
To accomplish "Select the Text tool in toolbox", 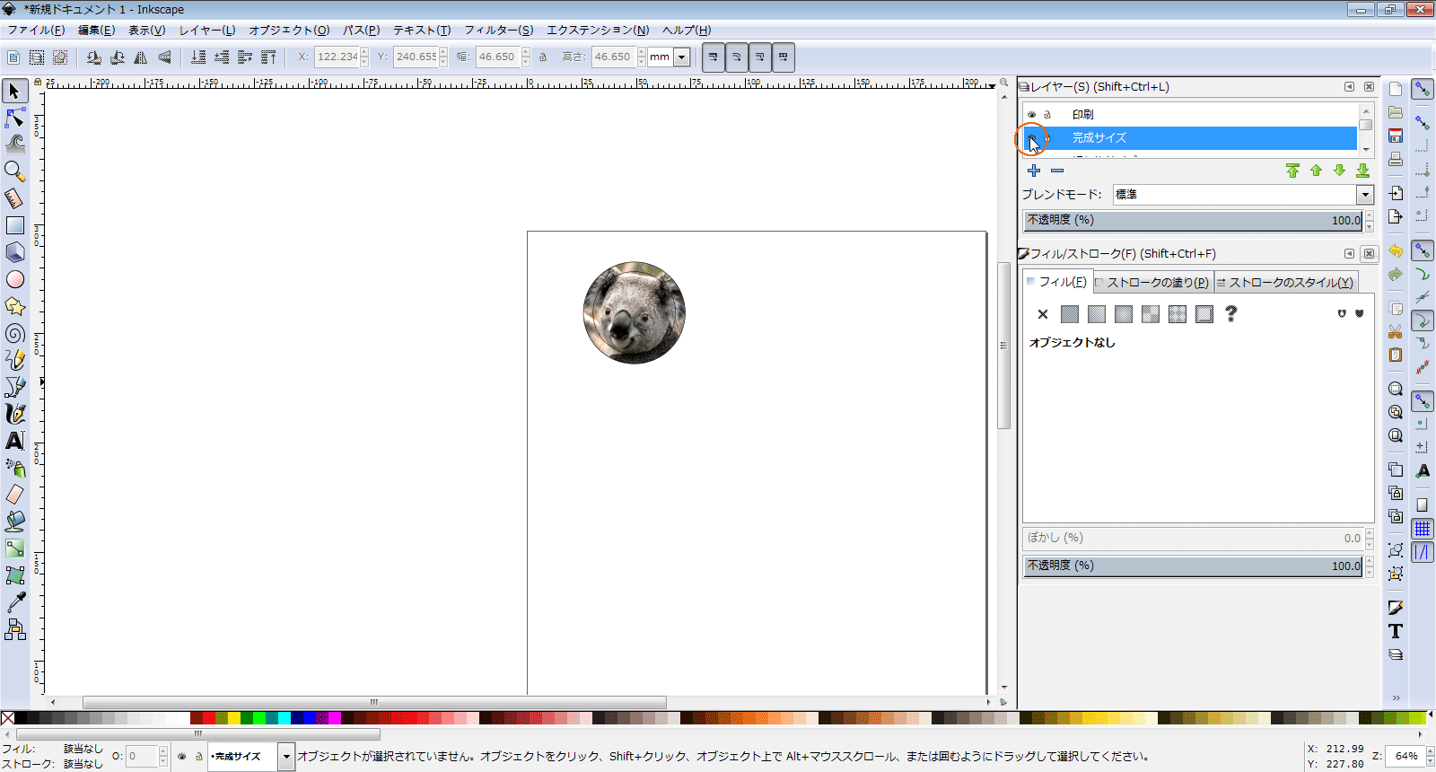I will pyautogui.click(x=15, y=441).
